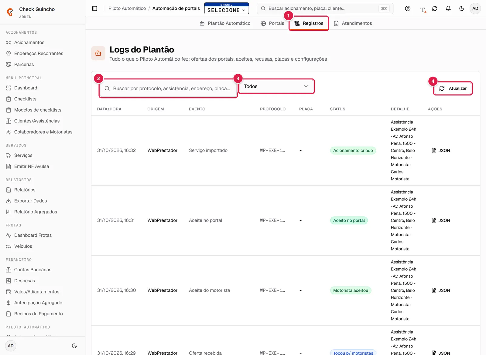The height and width of the screenshot is (355, 486).
Task: Open JSON for the Aceite no portal row
Action: (x=441, y=220)
